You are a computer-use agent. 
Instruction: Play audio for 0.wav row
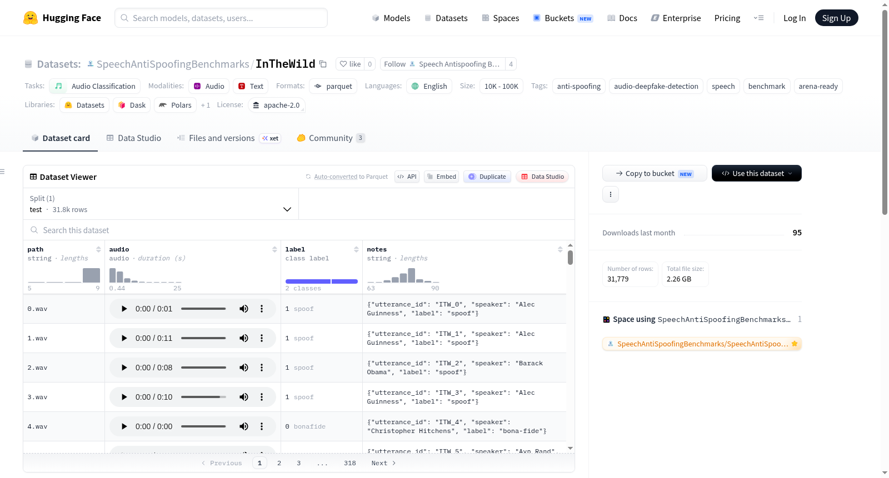point(124,309)
